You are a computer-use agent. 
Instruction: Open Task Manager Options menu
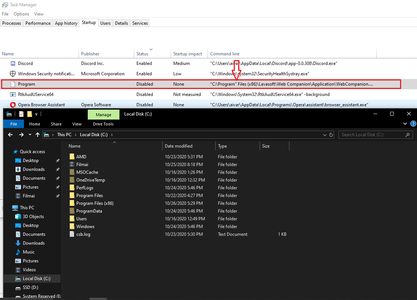click(x=21, y=14)
